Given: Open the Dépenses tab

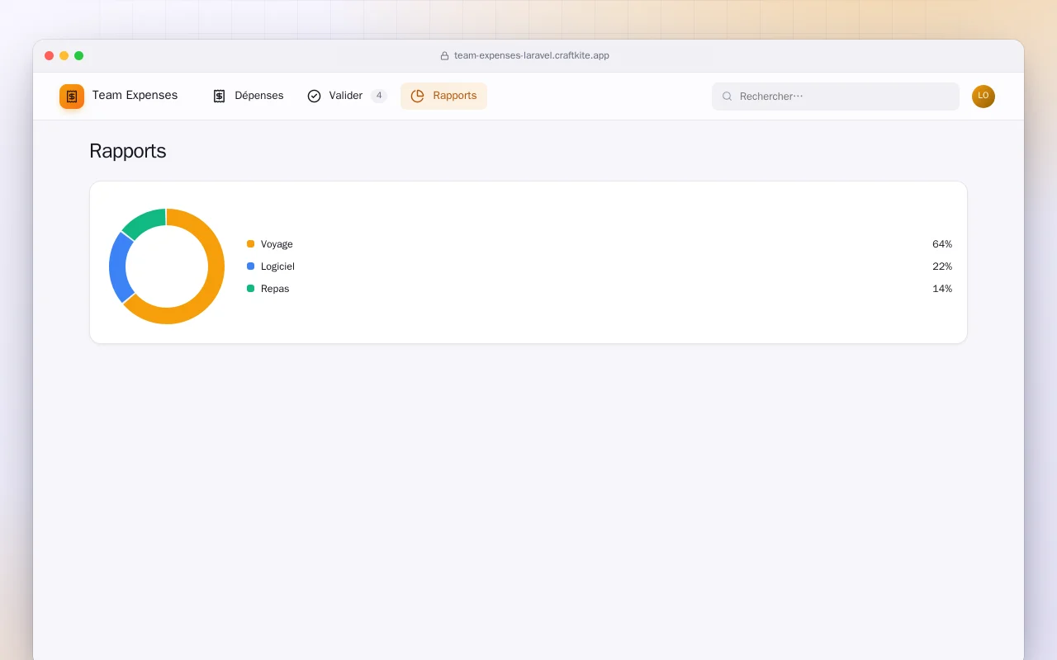Looking at the screenshot, I should click(248, 96).
